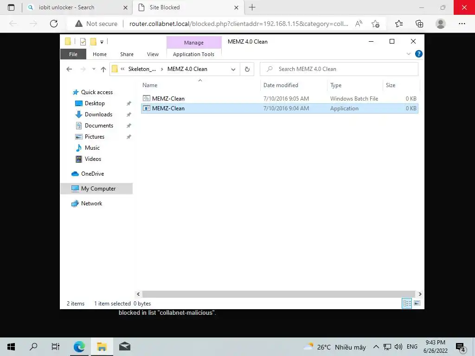Image resolution: width=475 pixels, height=356 pixels.
Task: Open Edge tab actions menu
Action: (11, 7)
